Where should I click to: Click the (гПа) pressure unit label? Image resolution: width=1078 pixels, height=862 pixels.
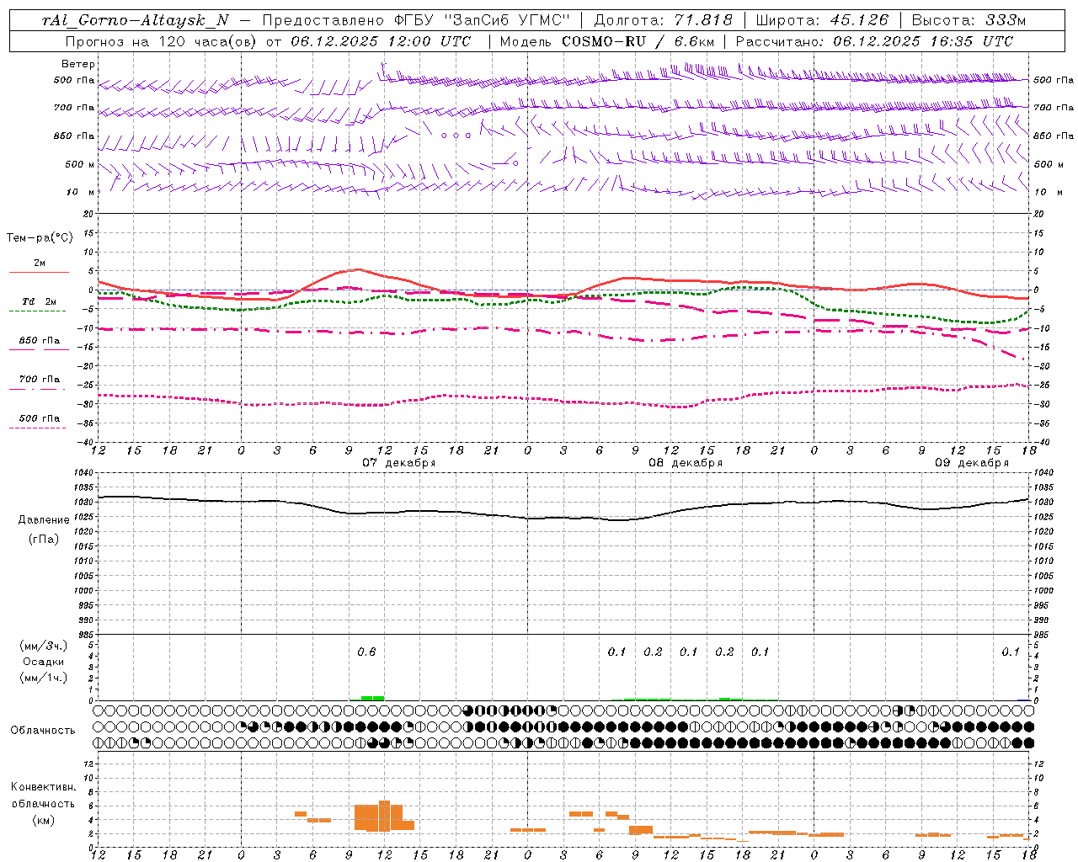(x=44, y=540)
